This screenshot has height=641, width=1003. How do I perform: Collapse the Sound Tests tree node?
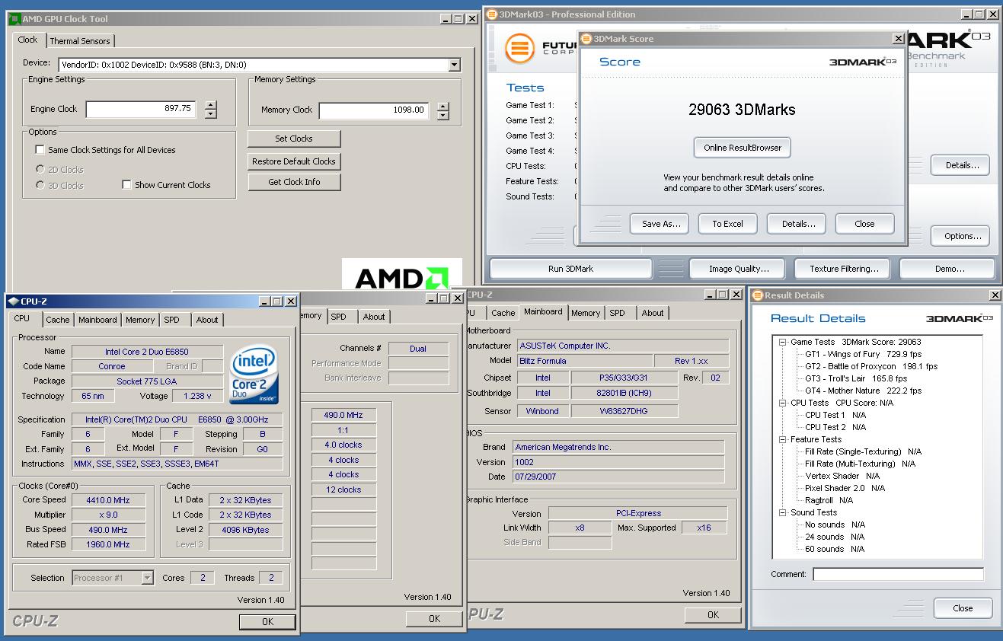[x=782, y=513]
